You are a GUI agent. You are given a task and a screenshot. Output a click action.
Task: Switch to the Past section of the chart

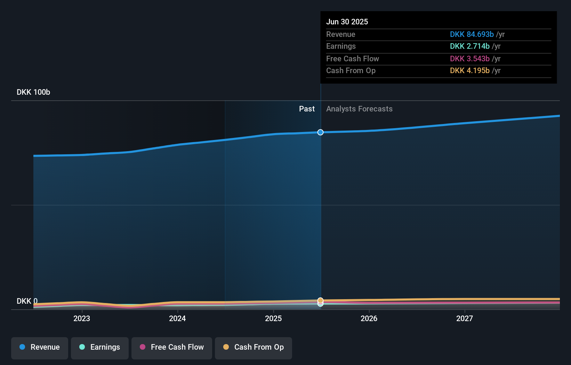click(307, 109)
